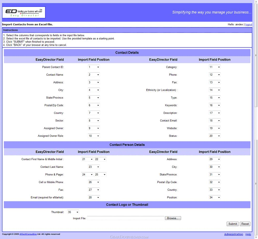
Task: Expand the Status position dropdown
Action: click(214, 136)
